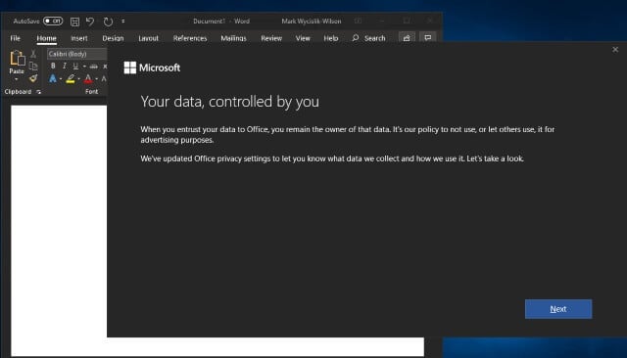Expand the Paste options arrow
627x358 pixels.
pyautogui.click(x=17, y=79)
